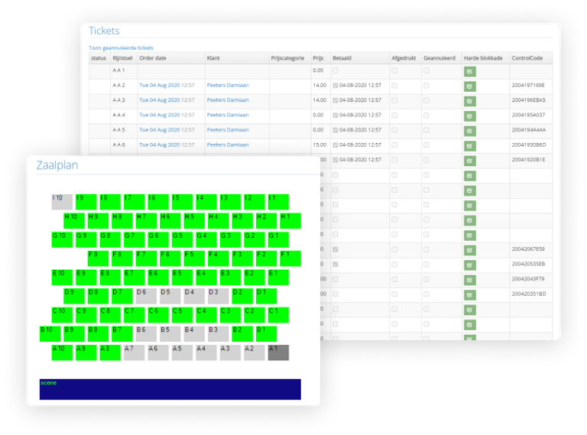
Task: Sort by Order date column header
Action: click(153, 58)
